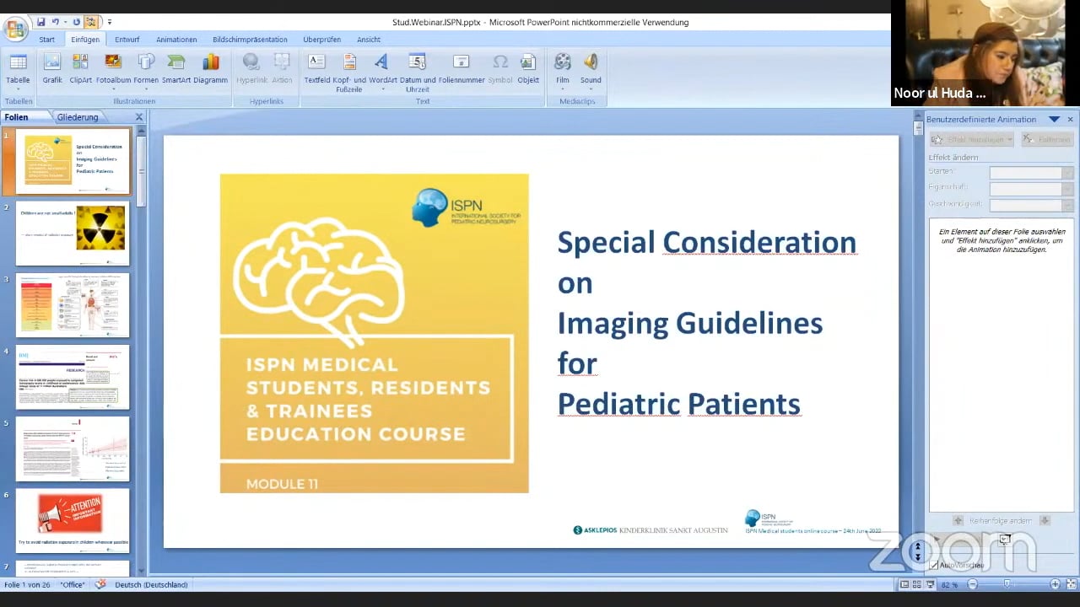This screenshot has width=1080, height=607.
Task: Undo last action in quick access toolbar
Action: 56,22
